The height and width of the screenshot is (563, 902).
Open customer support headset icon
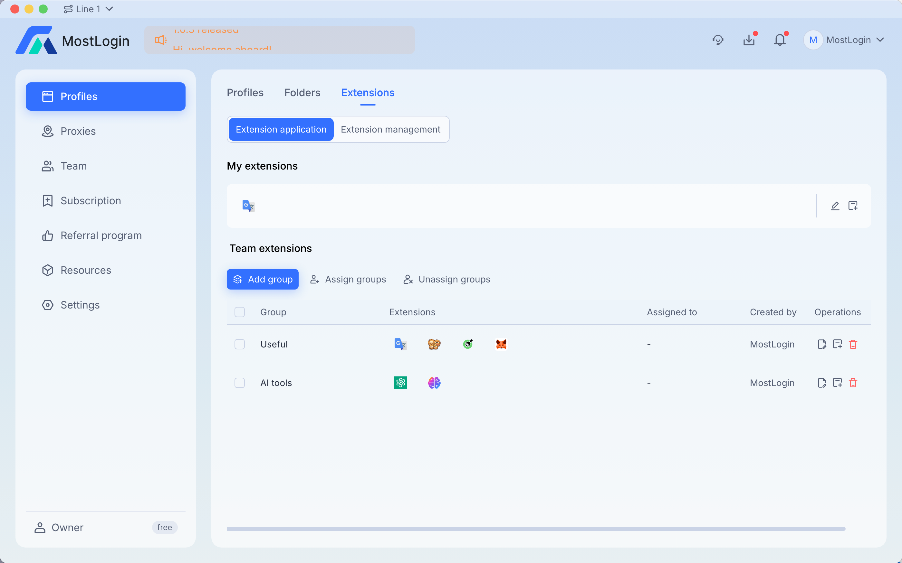[x=718, y=40]
